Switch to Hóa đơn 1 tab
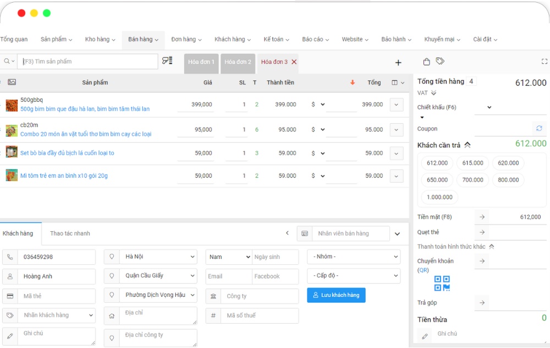 (x=201, y=62)
